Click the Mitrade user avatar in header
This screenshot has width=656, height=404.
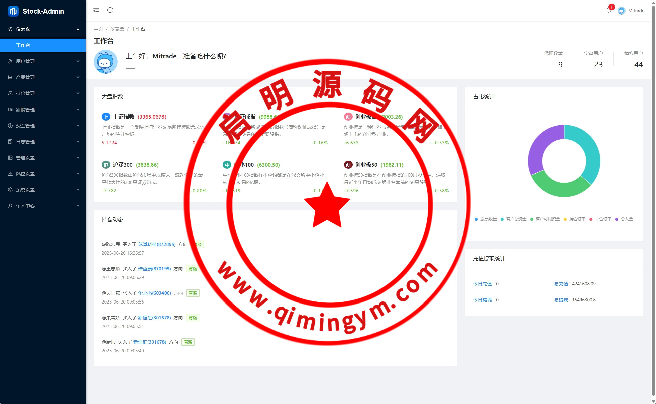click(621, 11)
